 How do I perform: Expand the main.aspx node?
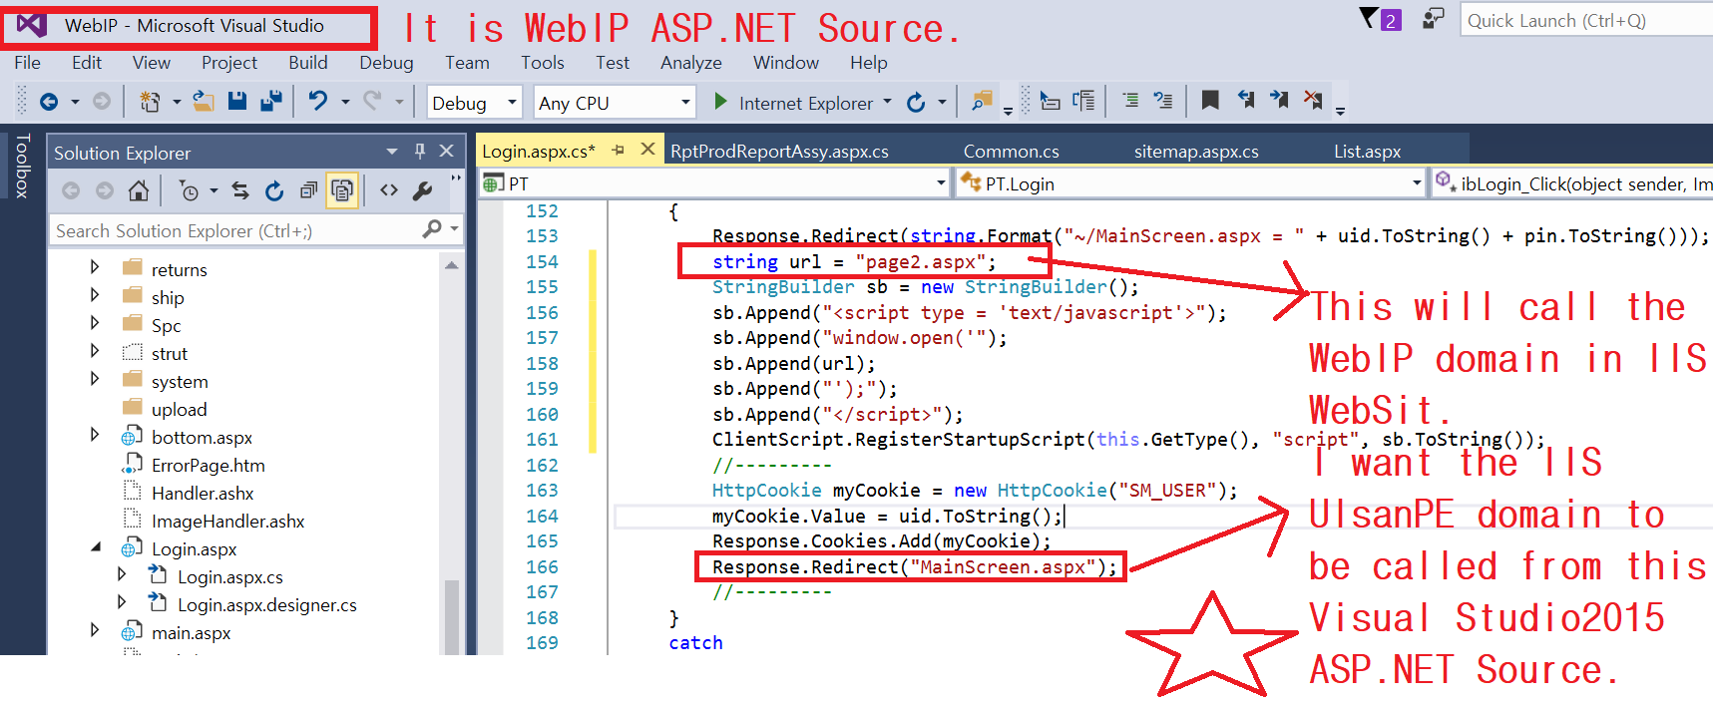click(95, 630)
